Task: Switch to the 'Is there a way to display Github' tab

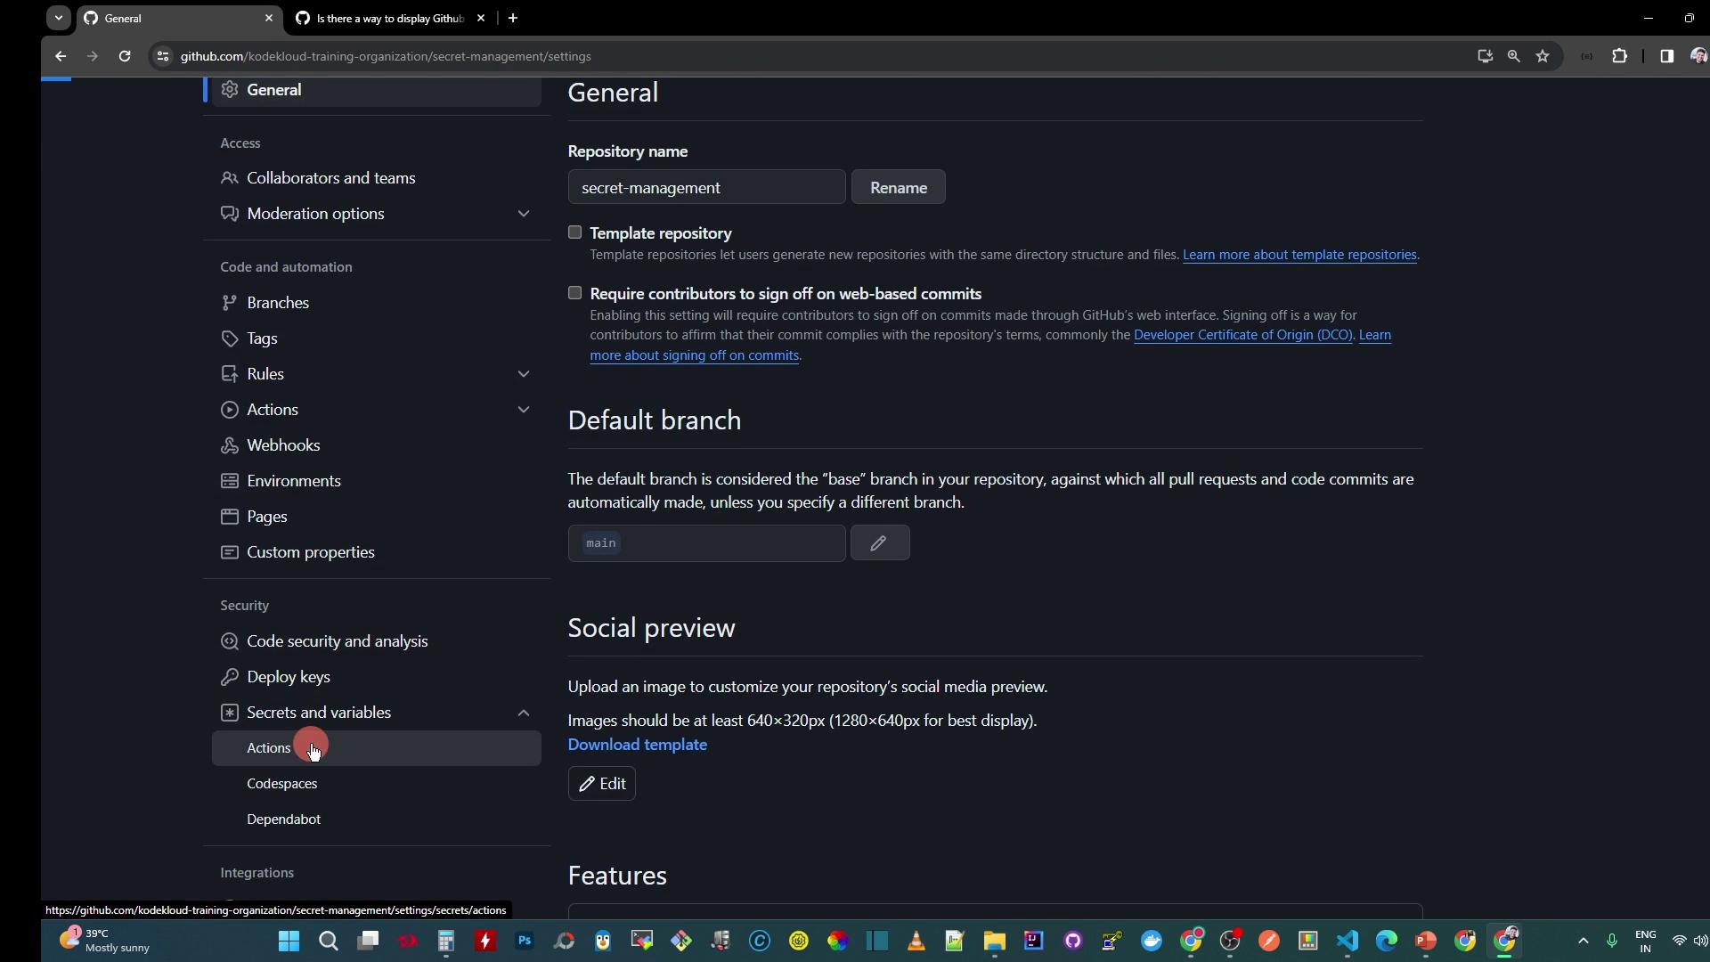Action: [x=390, y=18]
